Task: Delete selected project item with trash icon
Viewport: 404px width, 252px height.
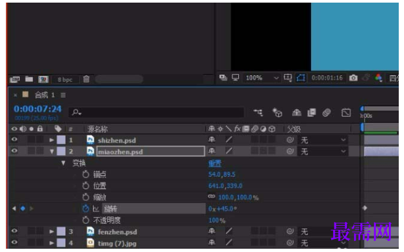Action: click(x=86, y=79)
